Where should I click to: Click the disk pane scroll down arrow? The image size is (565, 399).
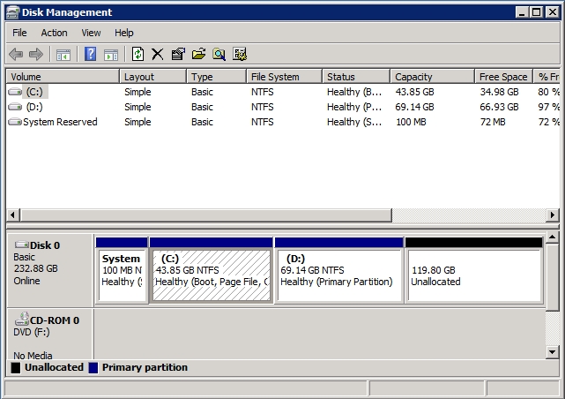(x=552, y=351)
